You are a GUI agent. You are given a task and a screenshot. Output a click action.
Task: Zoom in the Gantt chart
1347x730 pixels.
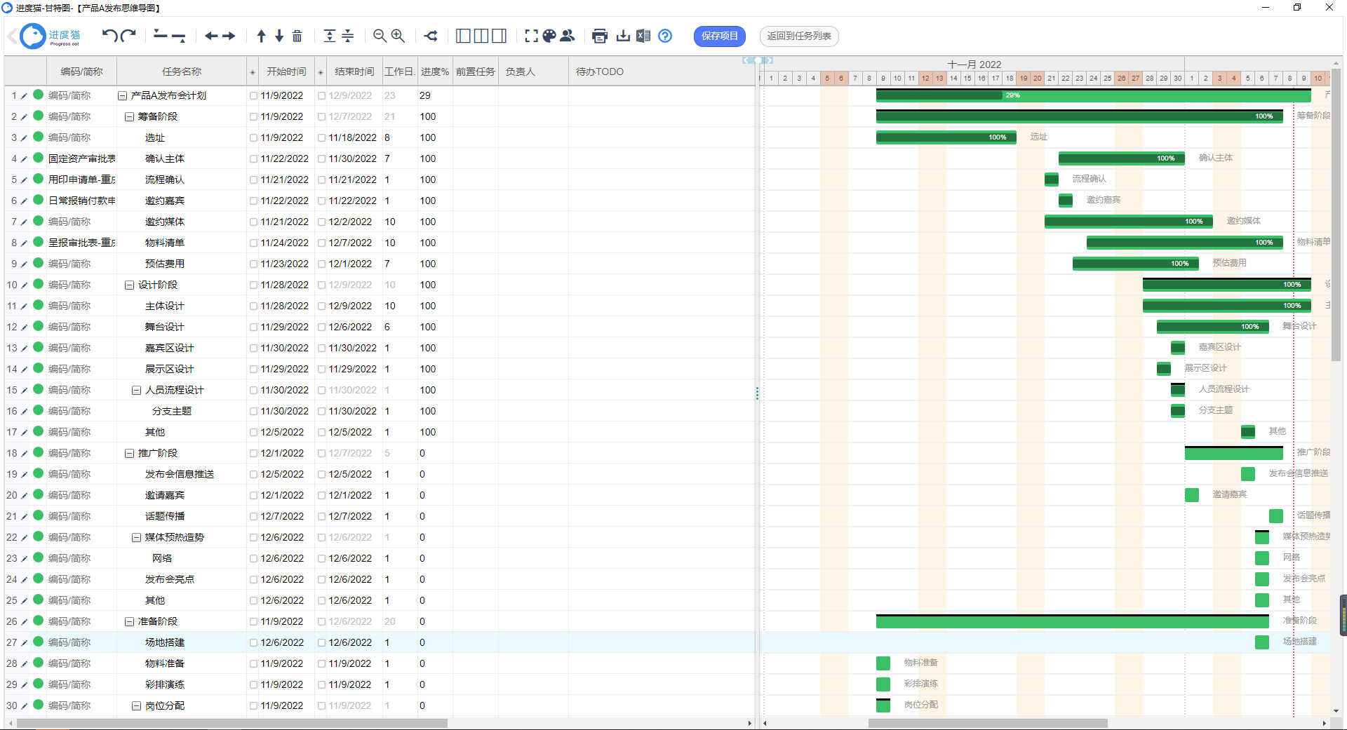(x=398, y=36)
